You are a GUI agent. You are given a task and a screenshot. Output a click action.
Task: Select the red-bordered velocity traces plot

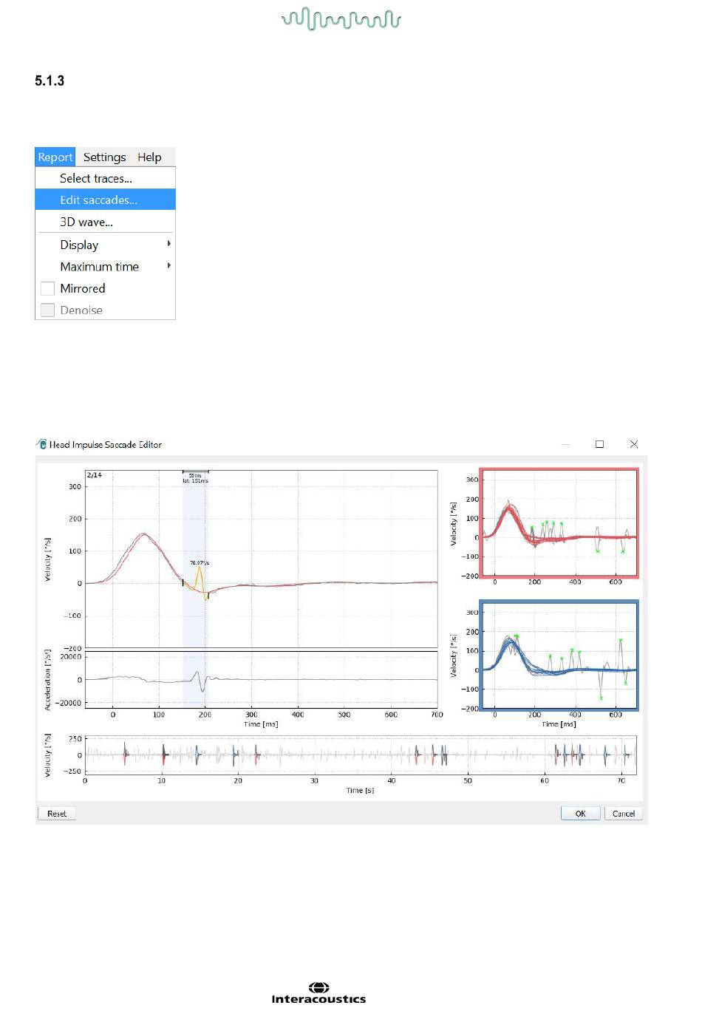(559, 522)
